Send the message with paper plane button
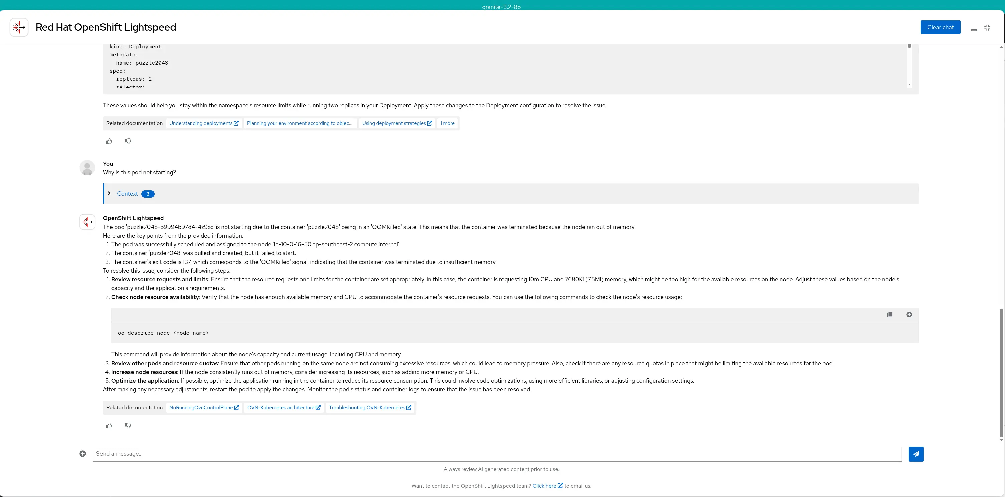Screen dimensions: 1005x497 tap(916, 454)
